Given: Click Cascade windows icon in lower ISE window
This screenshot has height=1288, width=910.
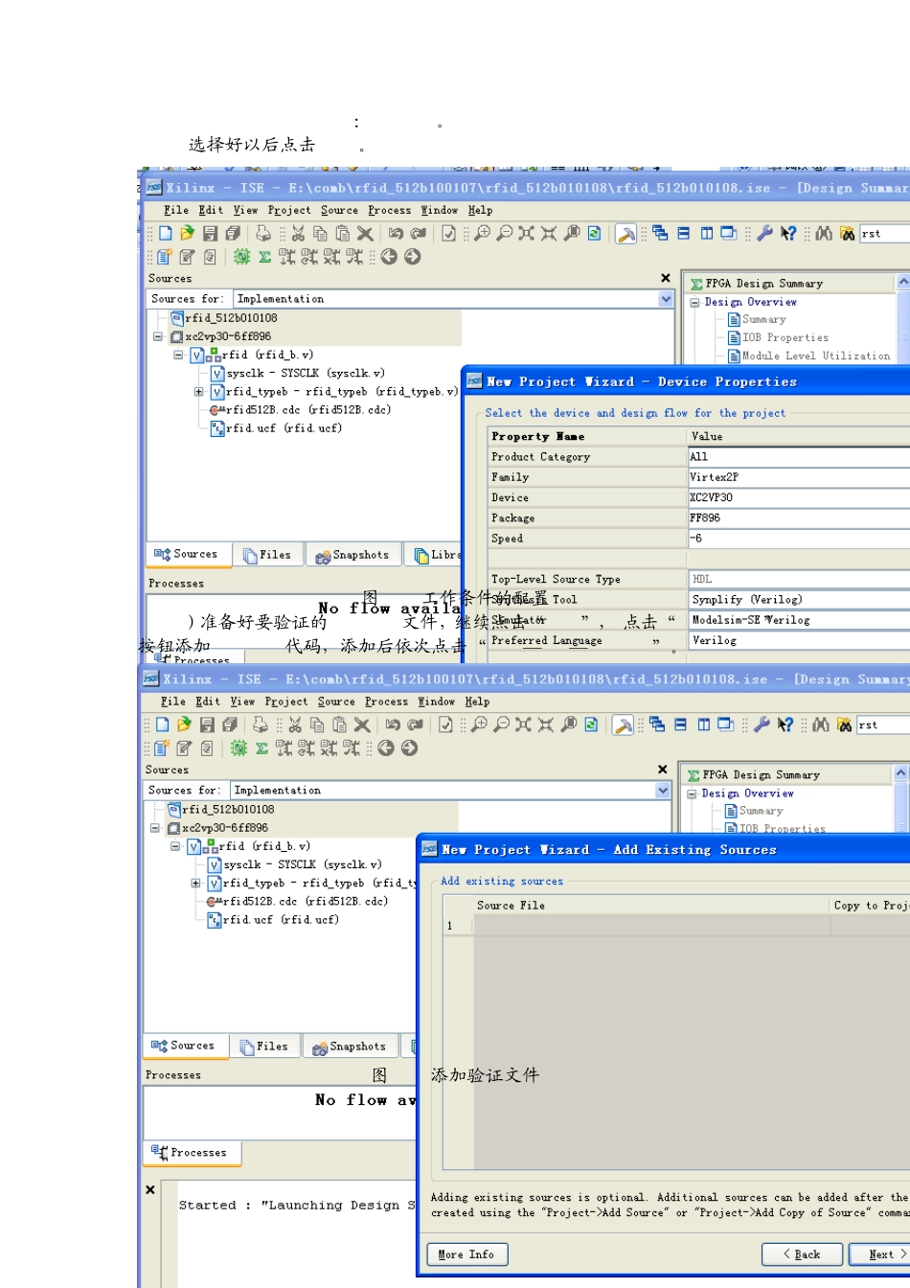Looking at the screenshot, I should pyautogui.click(x=657, y=724).
